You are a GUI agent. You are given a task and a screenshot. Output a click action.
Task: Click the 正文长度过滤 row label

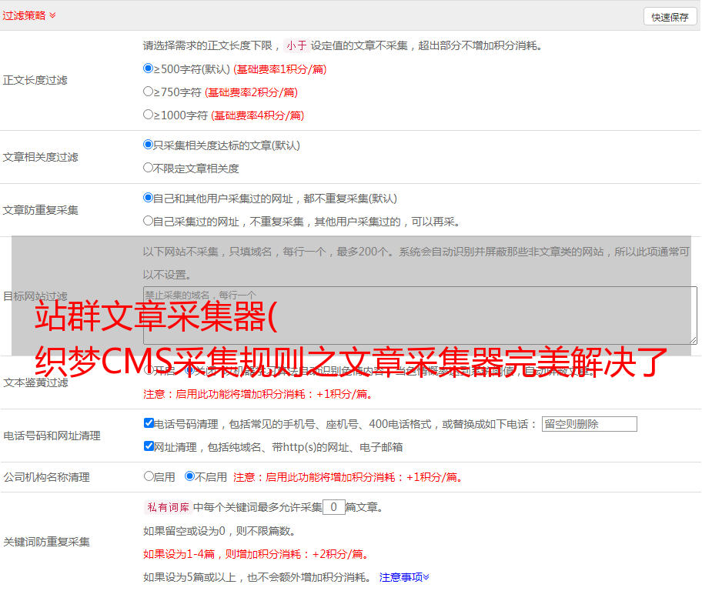pos(35,80)
